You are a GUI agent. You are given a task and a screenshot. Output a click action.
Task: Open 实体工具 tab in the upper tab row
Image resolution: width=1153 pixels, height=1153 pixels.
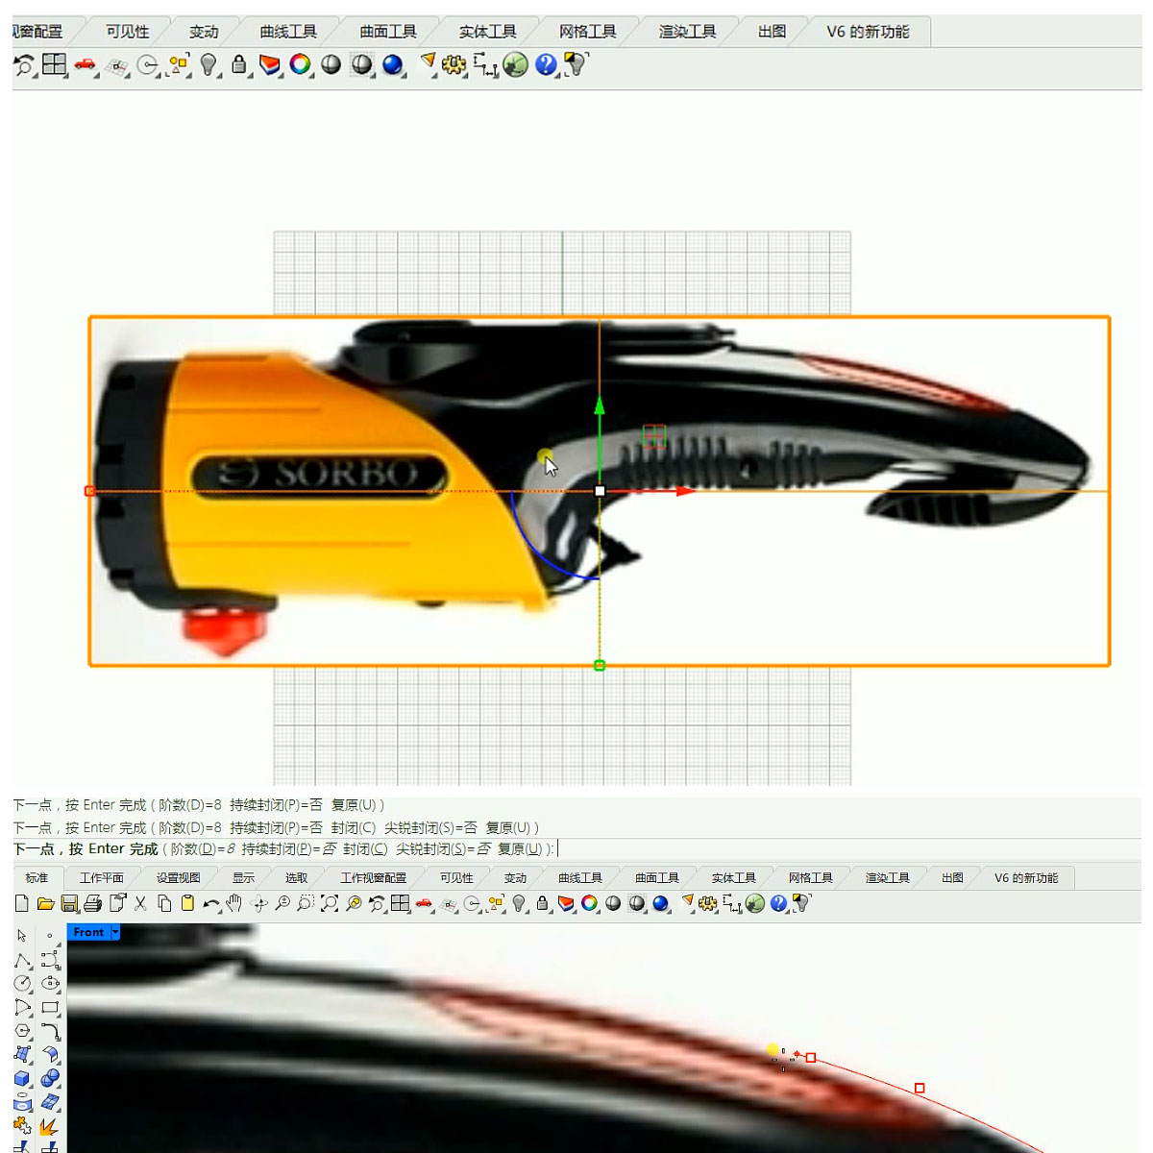tap(488, 32)
